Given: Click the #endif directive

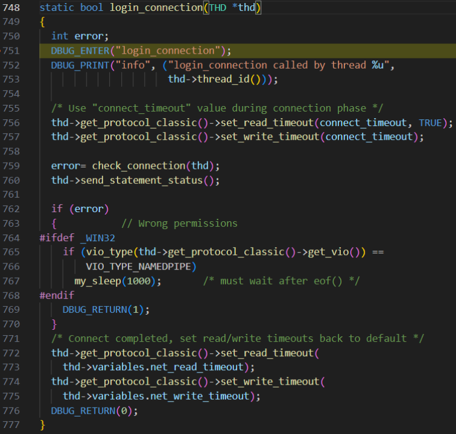Looking at the screenshot, I should coord(57,295).
